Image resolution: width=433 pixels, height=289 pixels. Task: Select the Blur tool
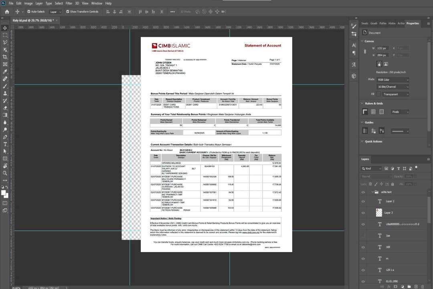point(5,122)
